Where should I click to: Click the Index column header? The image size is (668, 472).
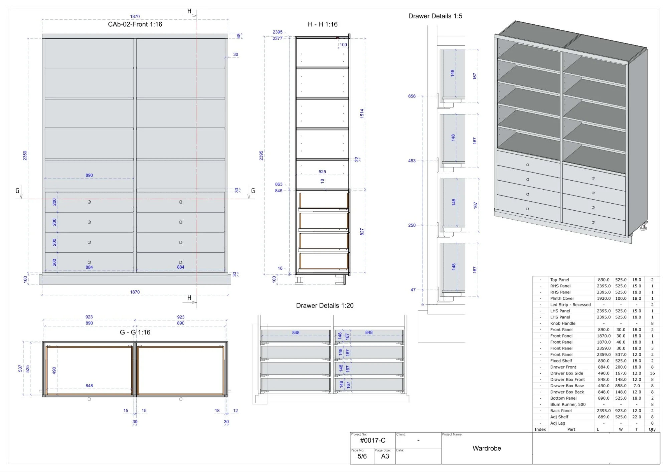click(540, 429)
